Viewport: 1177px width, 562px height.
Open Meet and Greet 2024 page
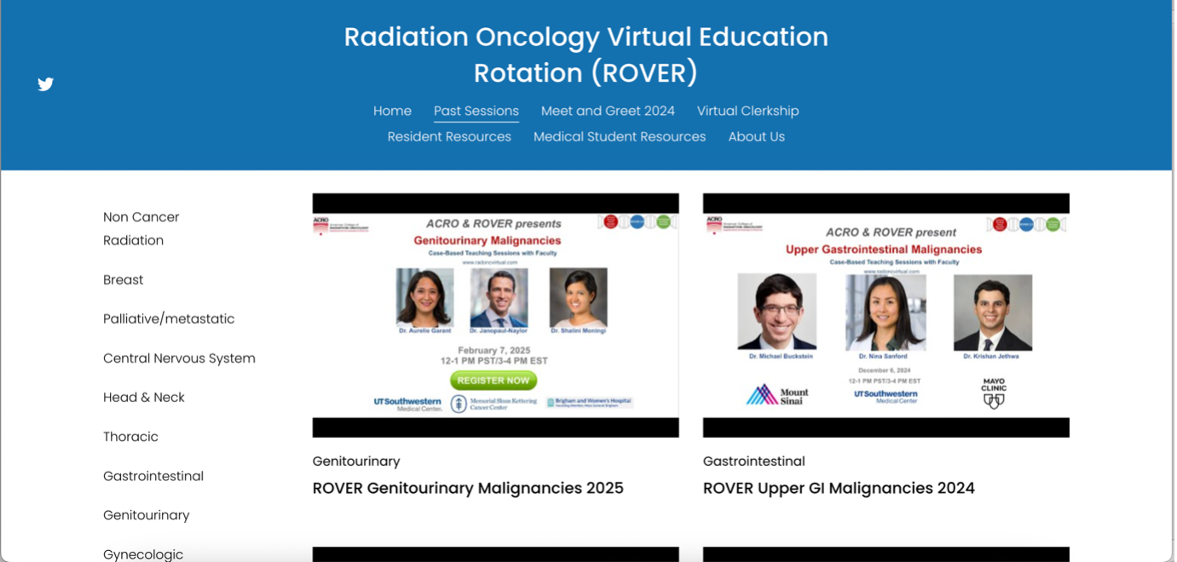point(608,111)
